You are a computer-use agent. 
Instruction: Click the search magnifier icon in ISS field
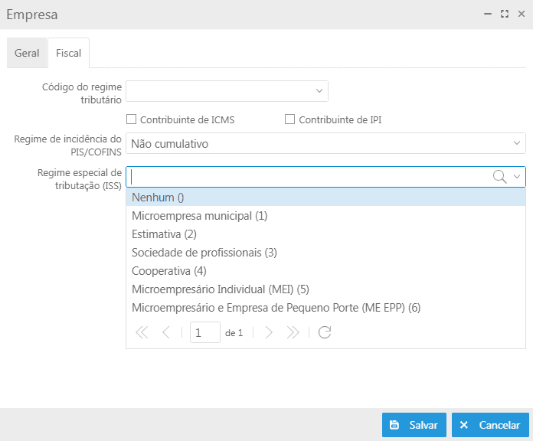coord(499,177)
